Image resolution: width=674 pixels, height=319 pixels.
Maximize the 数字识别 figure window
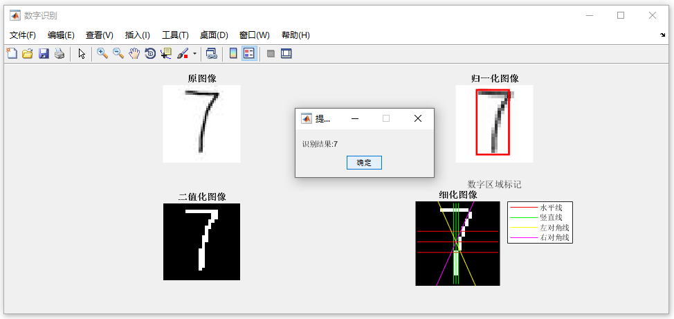pos(621,15)
